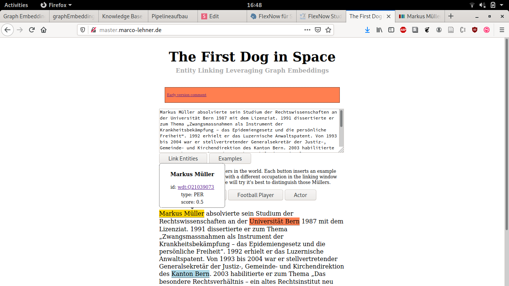This screenshot has width=509, height=286.
Task: Bookmark this page with star
Action: 328,30
